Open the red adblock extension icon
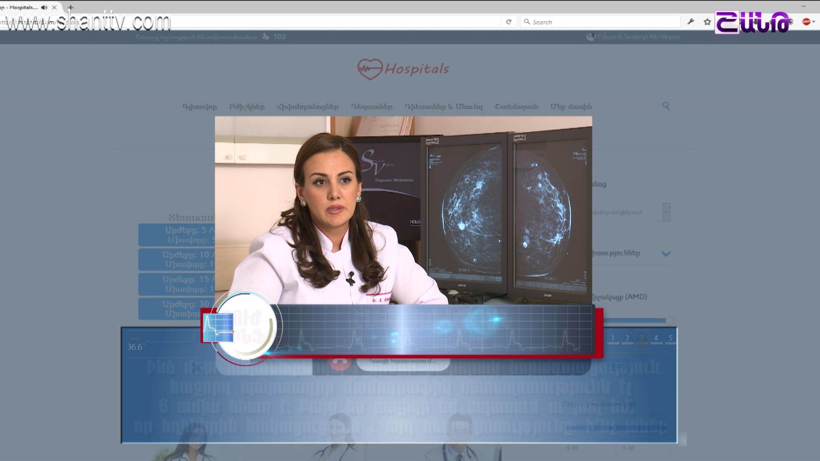This screenshot has width=820, height=461. click(806, 22)
